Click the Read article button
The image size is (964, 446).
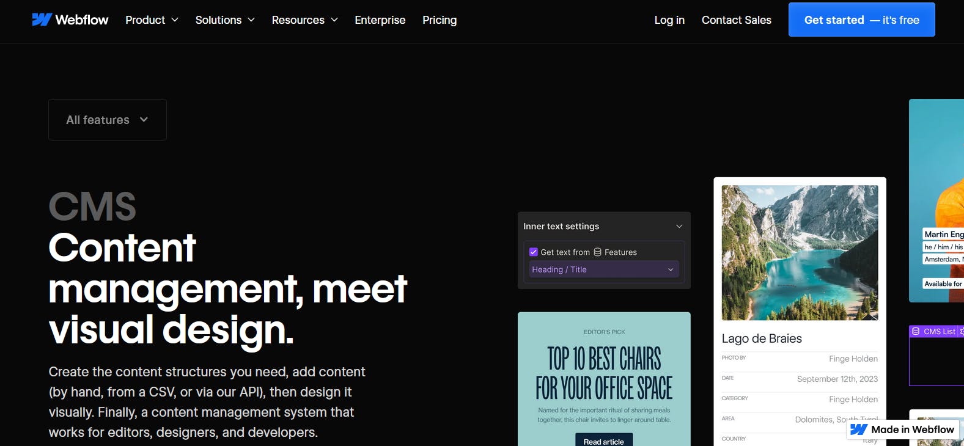click(x=604, y=440)
